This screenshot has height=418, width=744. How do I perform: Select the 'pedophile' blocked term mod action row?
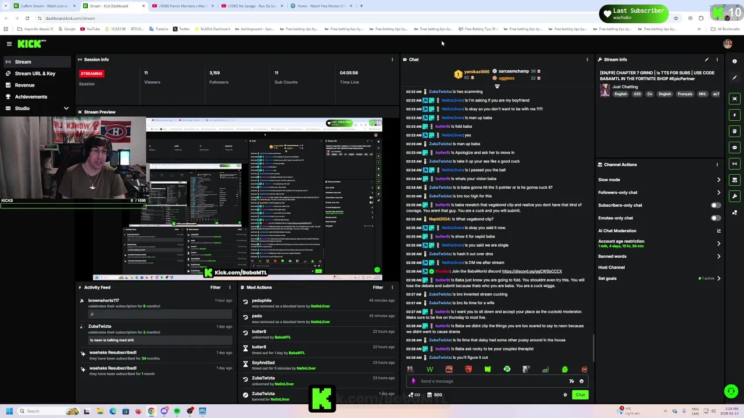(319, 303)
